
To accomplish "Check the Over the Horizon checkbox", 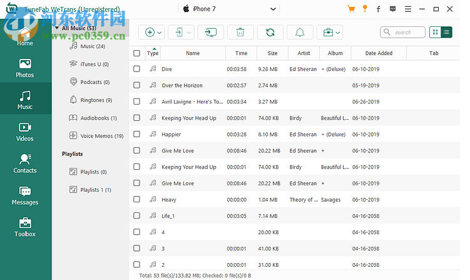I will (136, 85).
